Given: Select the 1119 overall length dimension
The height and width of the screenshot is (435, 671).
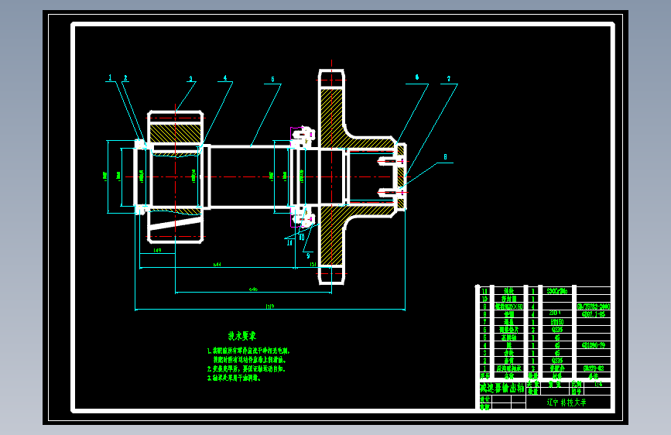Looking at the screenshot, I should click(269, 307).
